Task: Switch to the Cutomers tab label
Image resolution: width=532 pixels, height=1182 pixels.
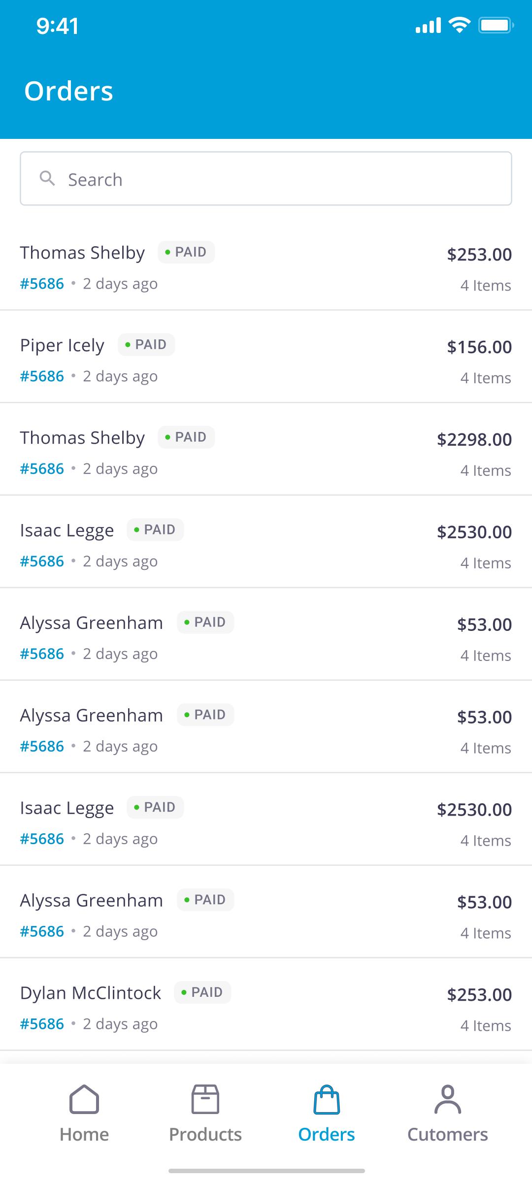Action: [448, 1134]
